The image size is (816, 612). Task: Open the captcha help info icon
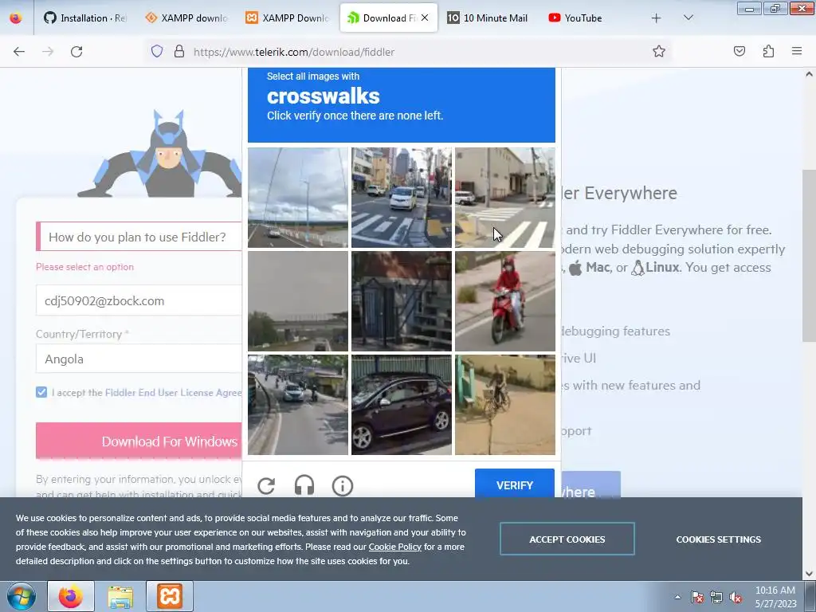[x=343, y=486]
